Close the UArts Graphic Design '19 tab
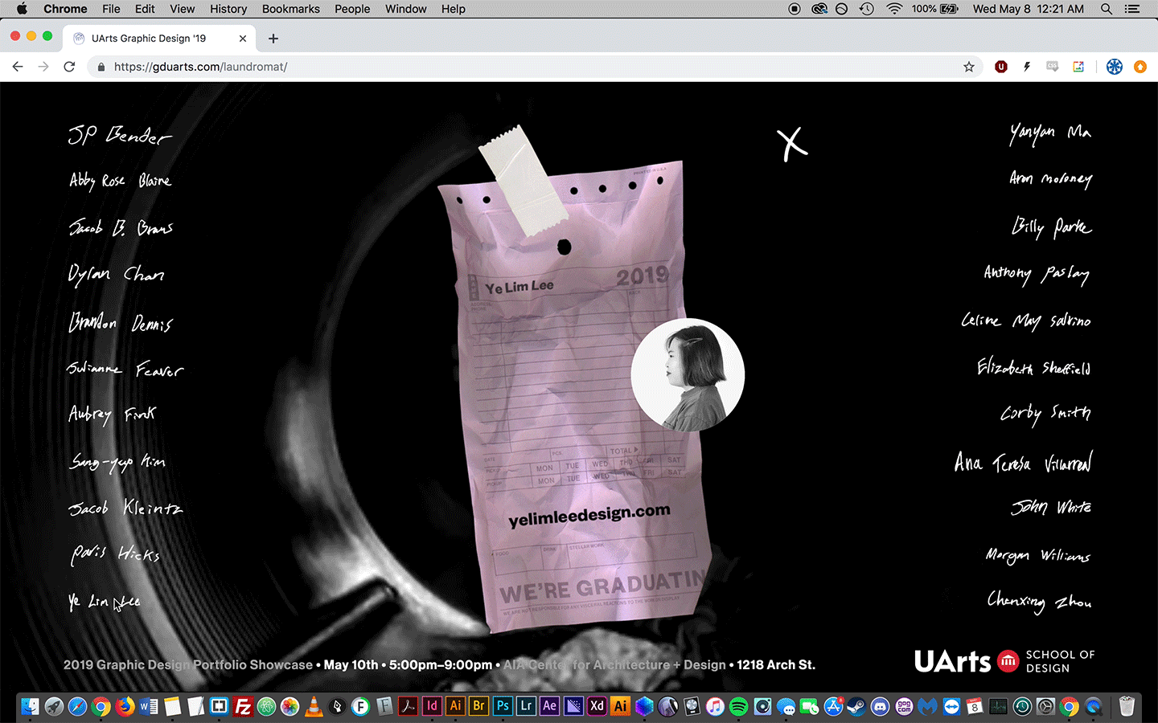The width and height of the screenshot is (1158, 723). click(x=243, y=39)
